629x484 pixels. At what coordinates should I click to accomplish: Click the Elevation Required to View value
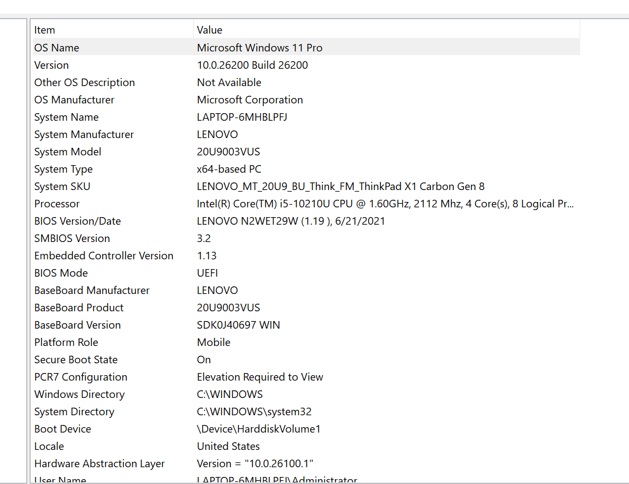[x=260, y=377]
